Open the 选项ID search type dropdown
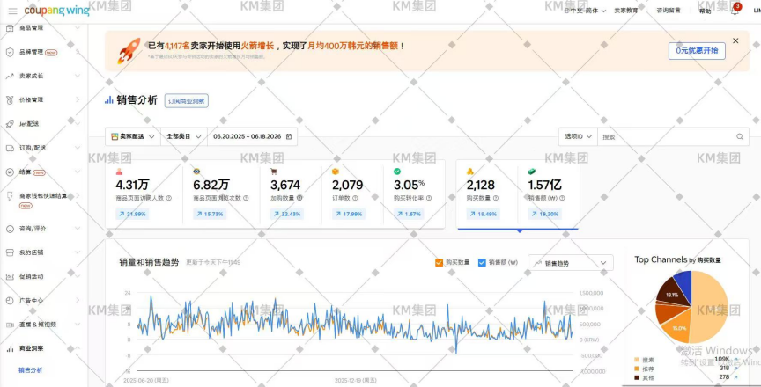This screenshot has height=387, width=761. point(578,136)
